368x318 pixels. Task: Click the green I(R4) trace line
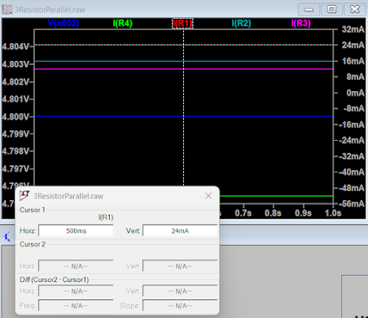[x=276, y=196]
